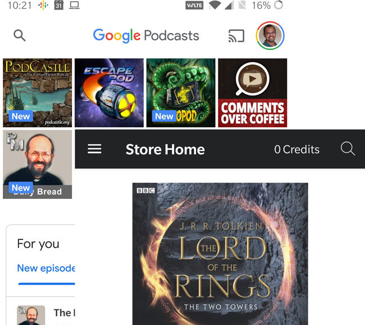Viewport: 365px width, 325px height.
Task: Open the Cast to device icon
Action: coord(236,36)
